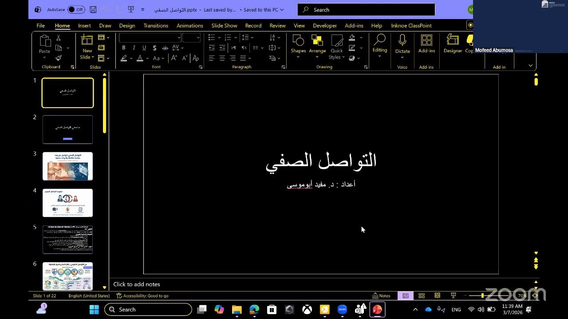Toggle Italic formatting
The width and height of the screenshot is (568, 319).
(x=134, y=48)
